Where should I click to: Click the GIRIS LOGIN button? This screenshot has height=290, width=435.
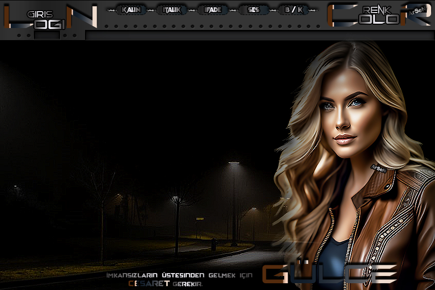click(50, 16)
